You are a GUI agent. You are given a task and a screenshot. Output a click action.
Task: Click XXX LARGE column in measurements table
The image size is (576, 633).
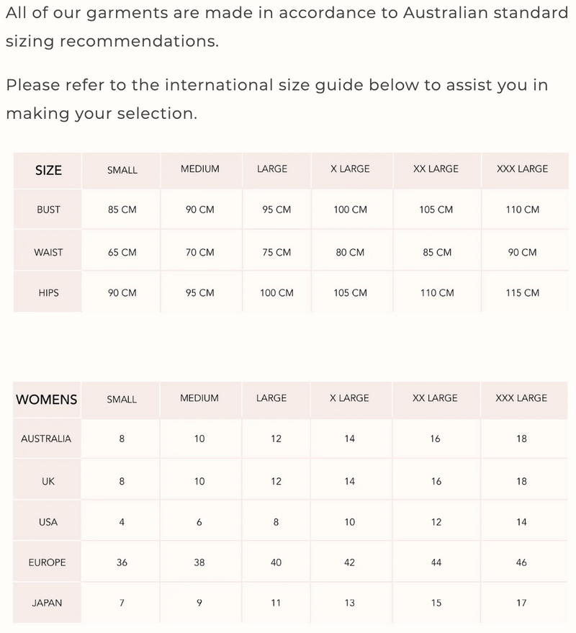tap(522, 169)
